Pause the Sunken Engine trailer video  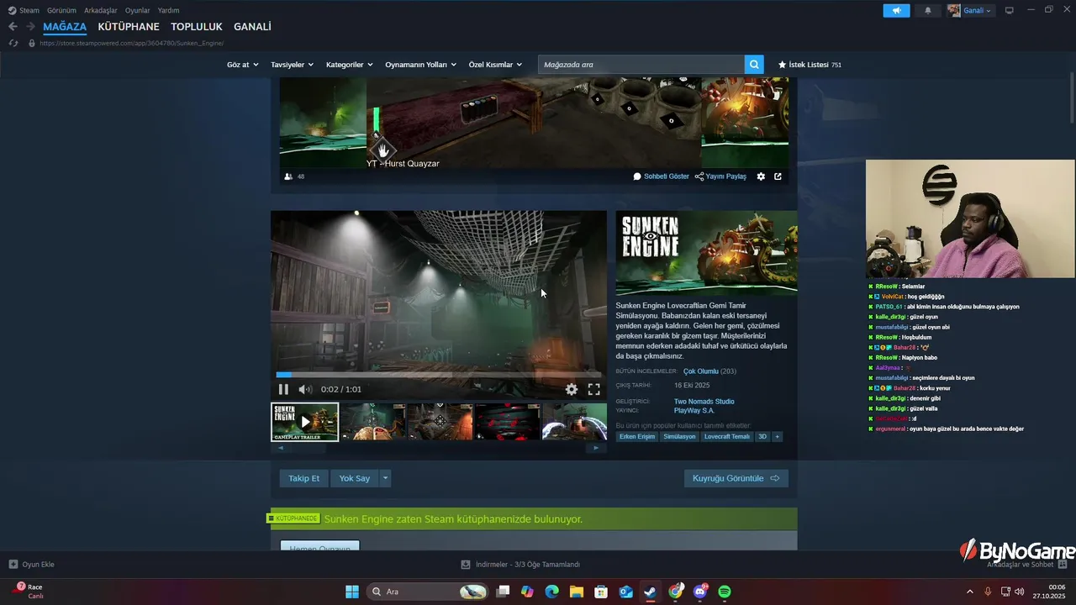click(283, 389)
